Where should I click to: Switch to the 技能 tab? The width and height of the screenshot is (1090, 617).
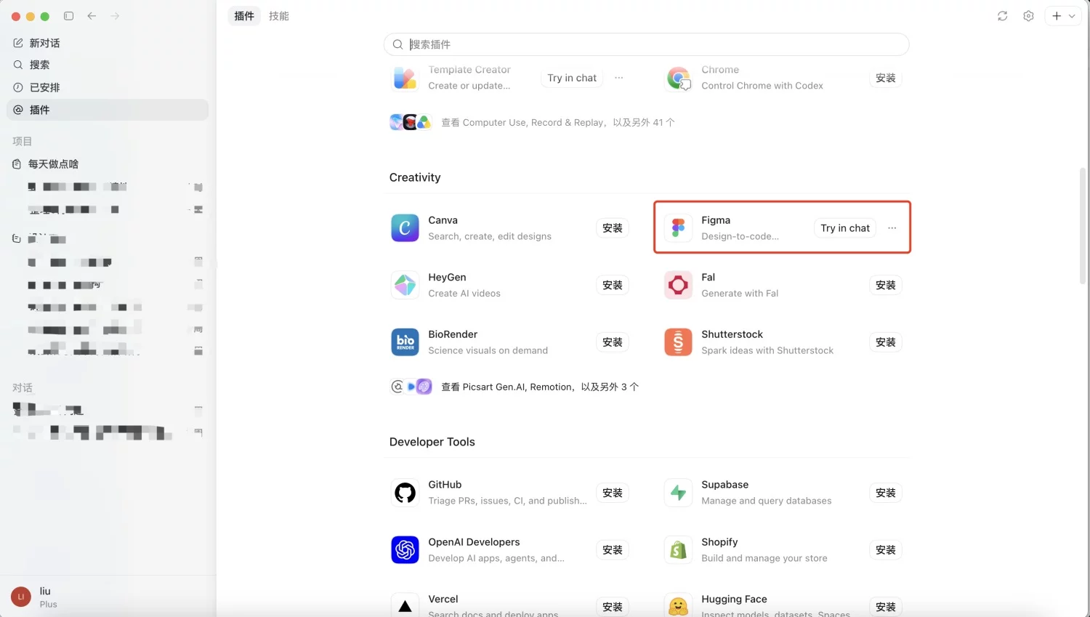[x=279, y=16]
